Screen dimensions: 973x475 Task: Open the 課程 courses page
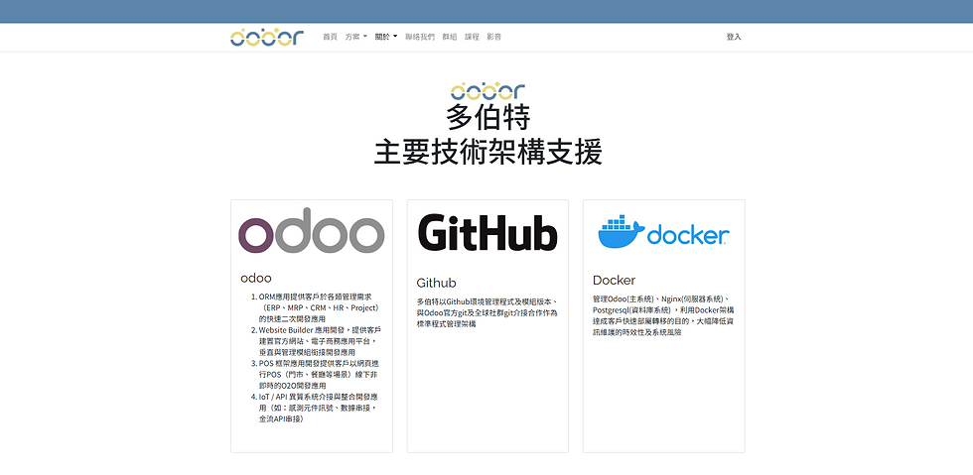473,38
